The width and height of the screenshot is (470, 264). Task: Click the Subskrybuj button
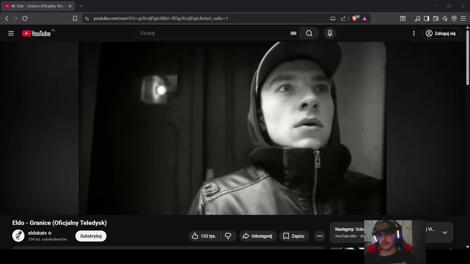(91, 236)
